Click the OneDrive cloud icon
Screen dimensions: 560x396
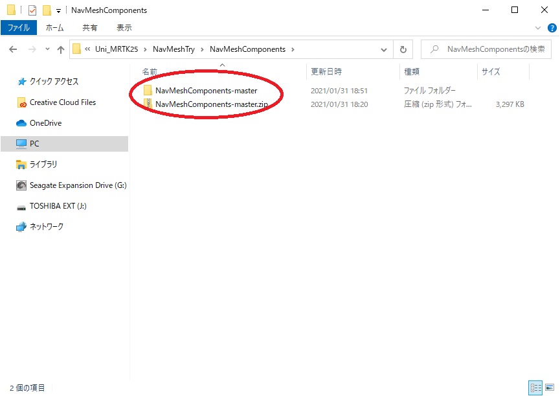pyautogui.click(x=21, y=123)
